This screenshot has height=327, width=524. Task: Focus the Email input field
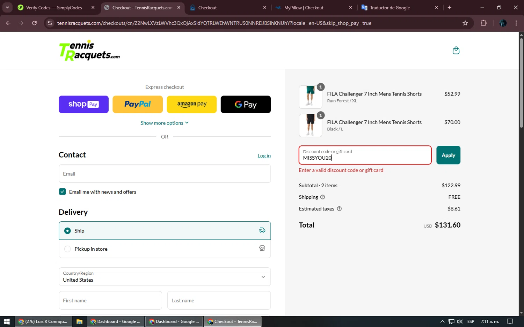[165, 174]
